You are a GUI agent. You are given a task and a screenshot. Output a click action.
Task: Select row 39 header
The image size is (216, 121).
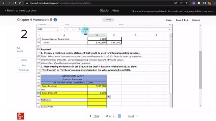click(x=38, y=93)
